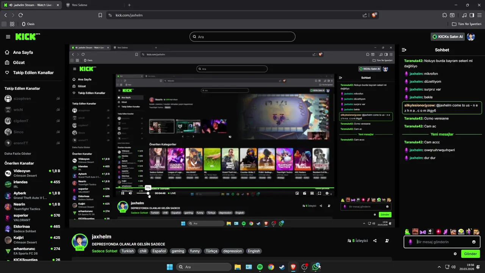Image resolution: width=485 pixels, height=273 pixels.
Task: Select the bearded man with glasses emote
Action: coord(476,232)
